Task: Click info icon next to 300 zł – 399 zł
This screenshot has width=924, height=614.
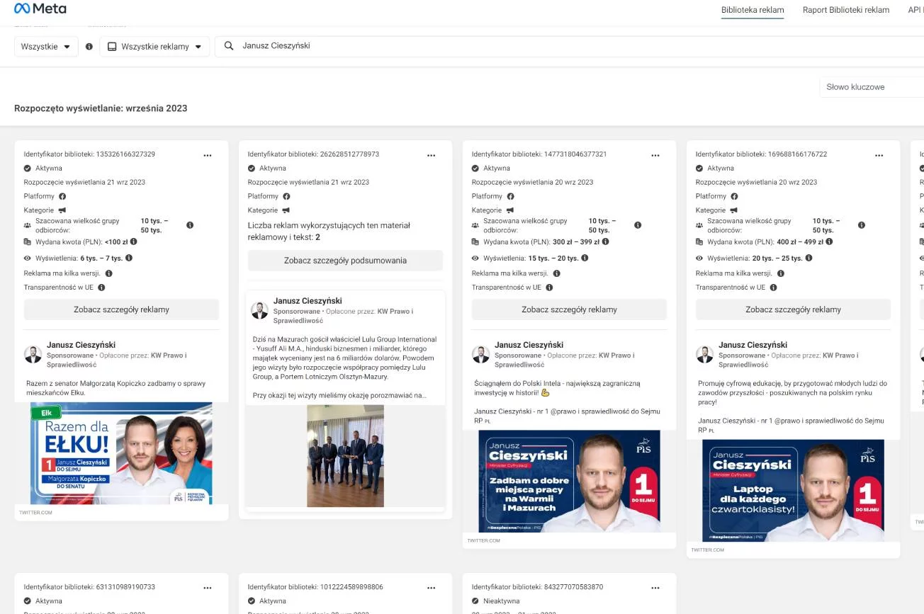Action: [605, 241]
